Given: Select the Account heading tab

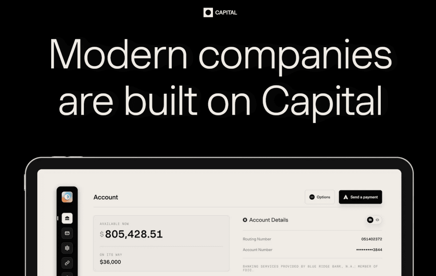Looking at the screenshot, I should pyautogui.click(x=105, y=197).
